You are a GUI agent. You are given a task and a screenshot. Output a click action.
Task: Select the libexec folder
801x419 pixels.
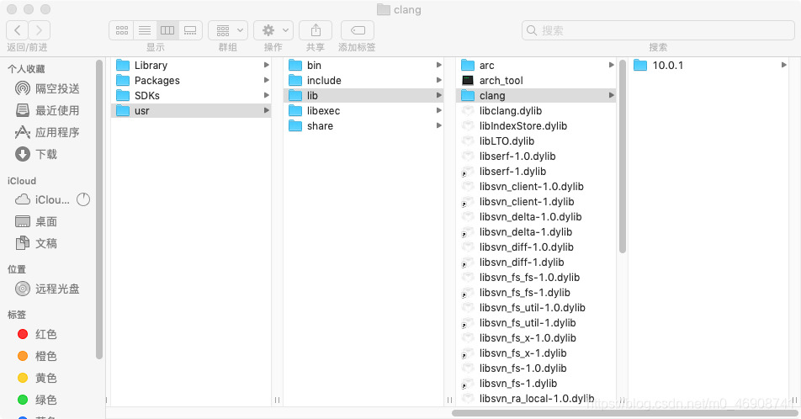(363, 111)
